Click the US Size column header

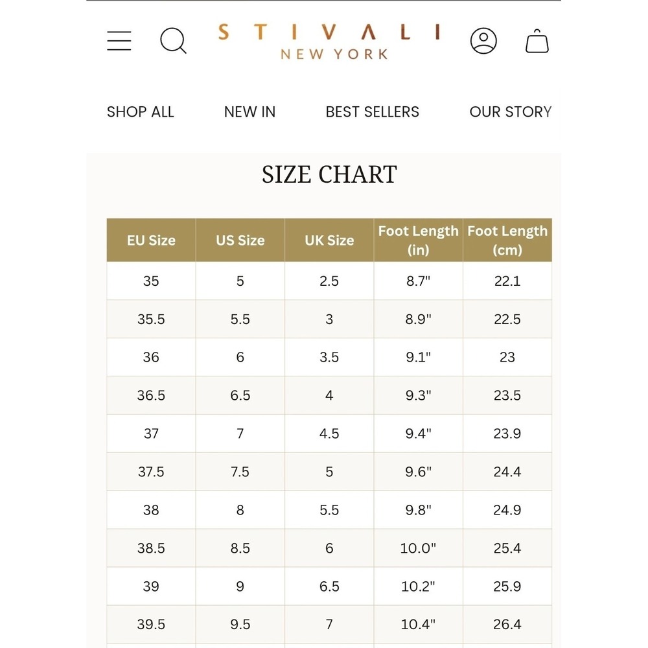tap(240, 240)
